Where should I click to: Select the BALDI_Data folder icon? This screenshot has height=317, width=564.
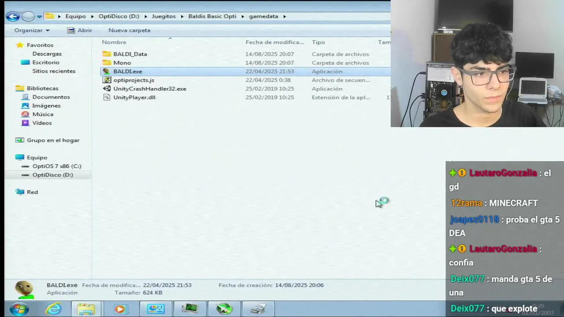[107, 54]
